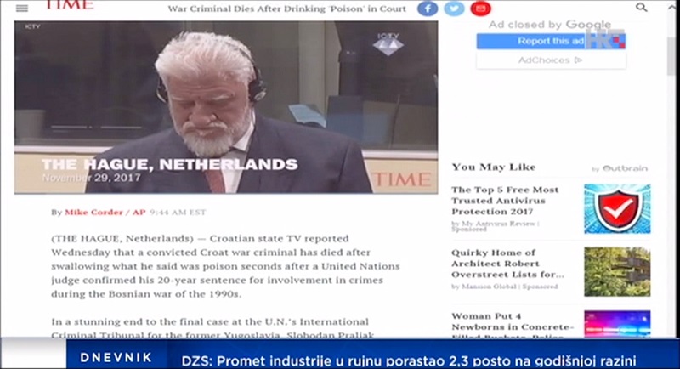The image size is (680, 369).
Task: Click the TIME logo in header
Action: (x=70, y=5)
